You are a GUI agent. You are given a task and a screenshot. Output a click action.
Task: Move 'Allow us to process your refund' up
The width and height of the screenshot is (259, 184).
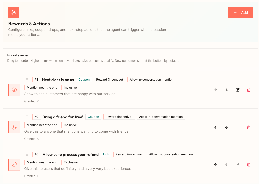click(x=216, y=165)
